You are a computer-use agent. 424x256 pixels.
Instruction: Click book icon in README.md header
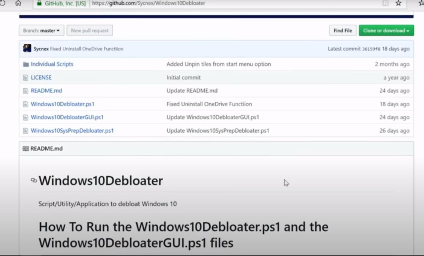(26, 149)
